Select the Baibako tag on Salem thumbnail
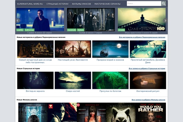Screen dimensions: 183x122 click(x=81, y=30)
